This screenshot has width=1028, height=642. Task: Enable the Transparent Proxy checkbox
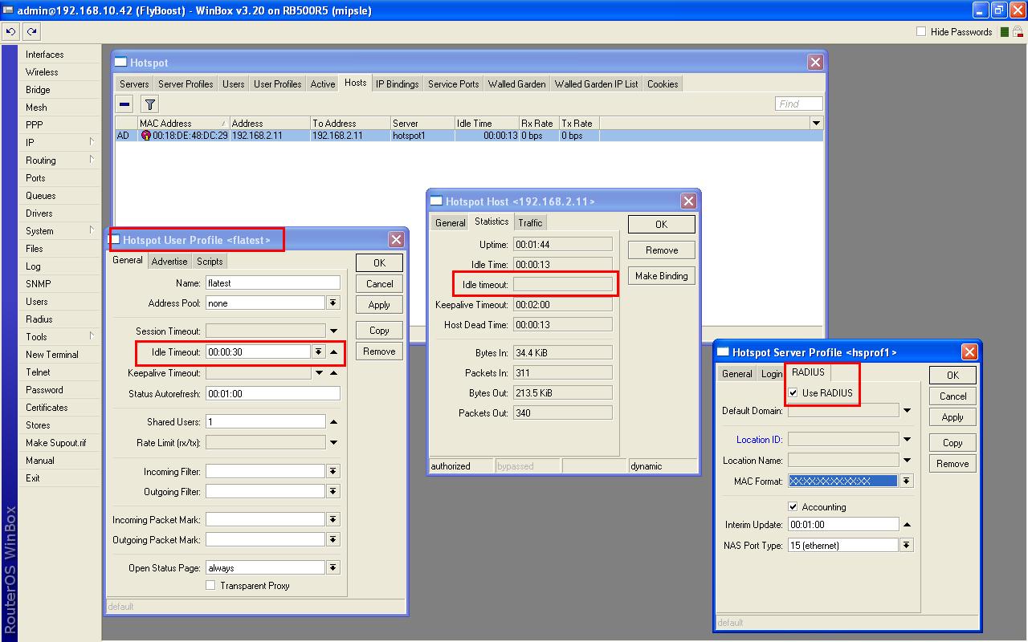(210, 586)
